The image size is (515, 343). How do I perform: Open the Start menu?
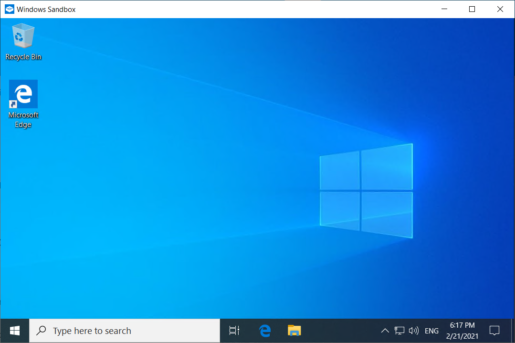point(14,330)
